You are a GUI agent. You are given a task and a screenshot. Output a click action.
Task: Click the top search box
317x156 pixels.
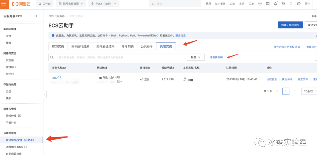pos(175,4)
